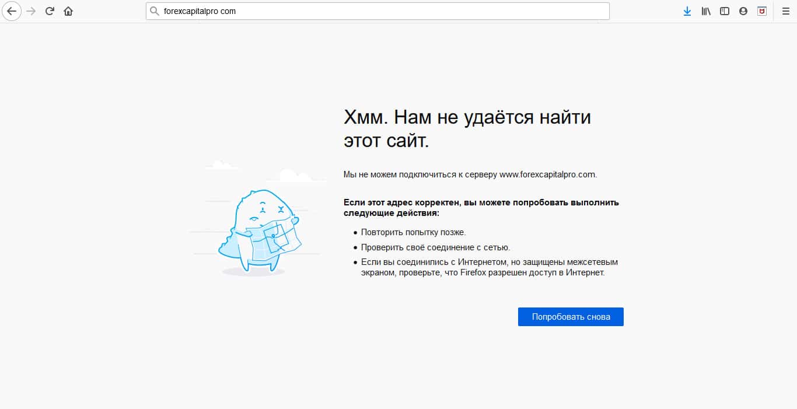The image size is (797, 409).
Task: Reload the current page
Action: (x=50, y=11)
